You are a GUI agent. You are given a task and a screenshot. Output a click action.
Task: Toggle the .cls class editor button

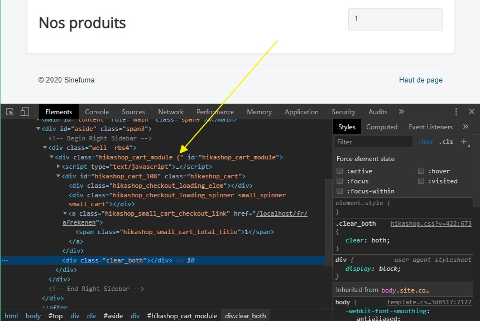coord(445,142)
